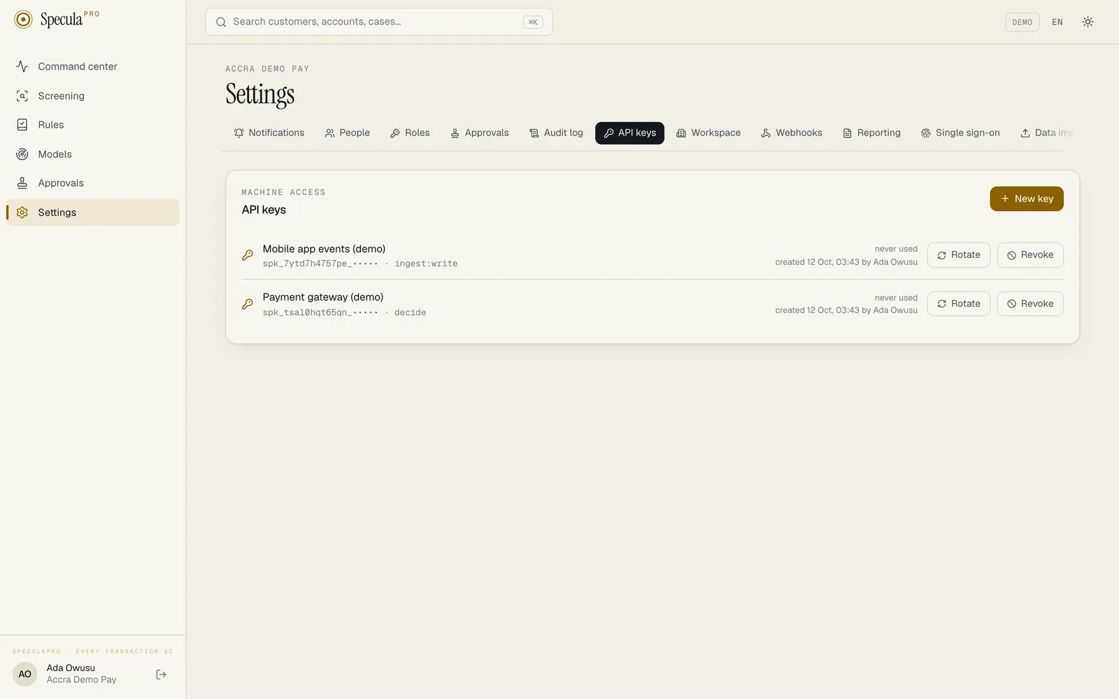The width and height of the screenshot is (1119, 699).
Task: Rotate the Mobile app events key
Action: point(959,255)
